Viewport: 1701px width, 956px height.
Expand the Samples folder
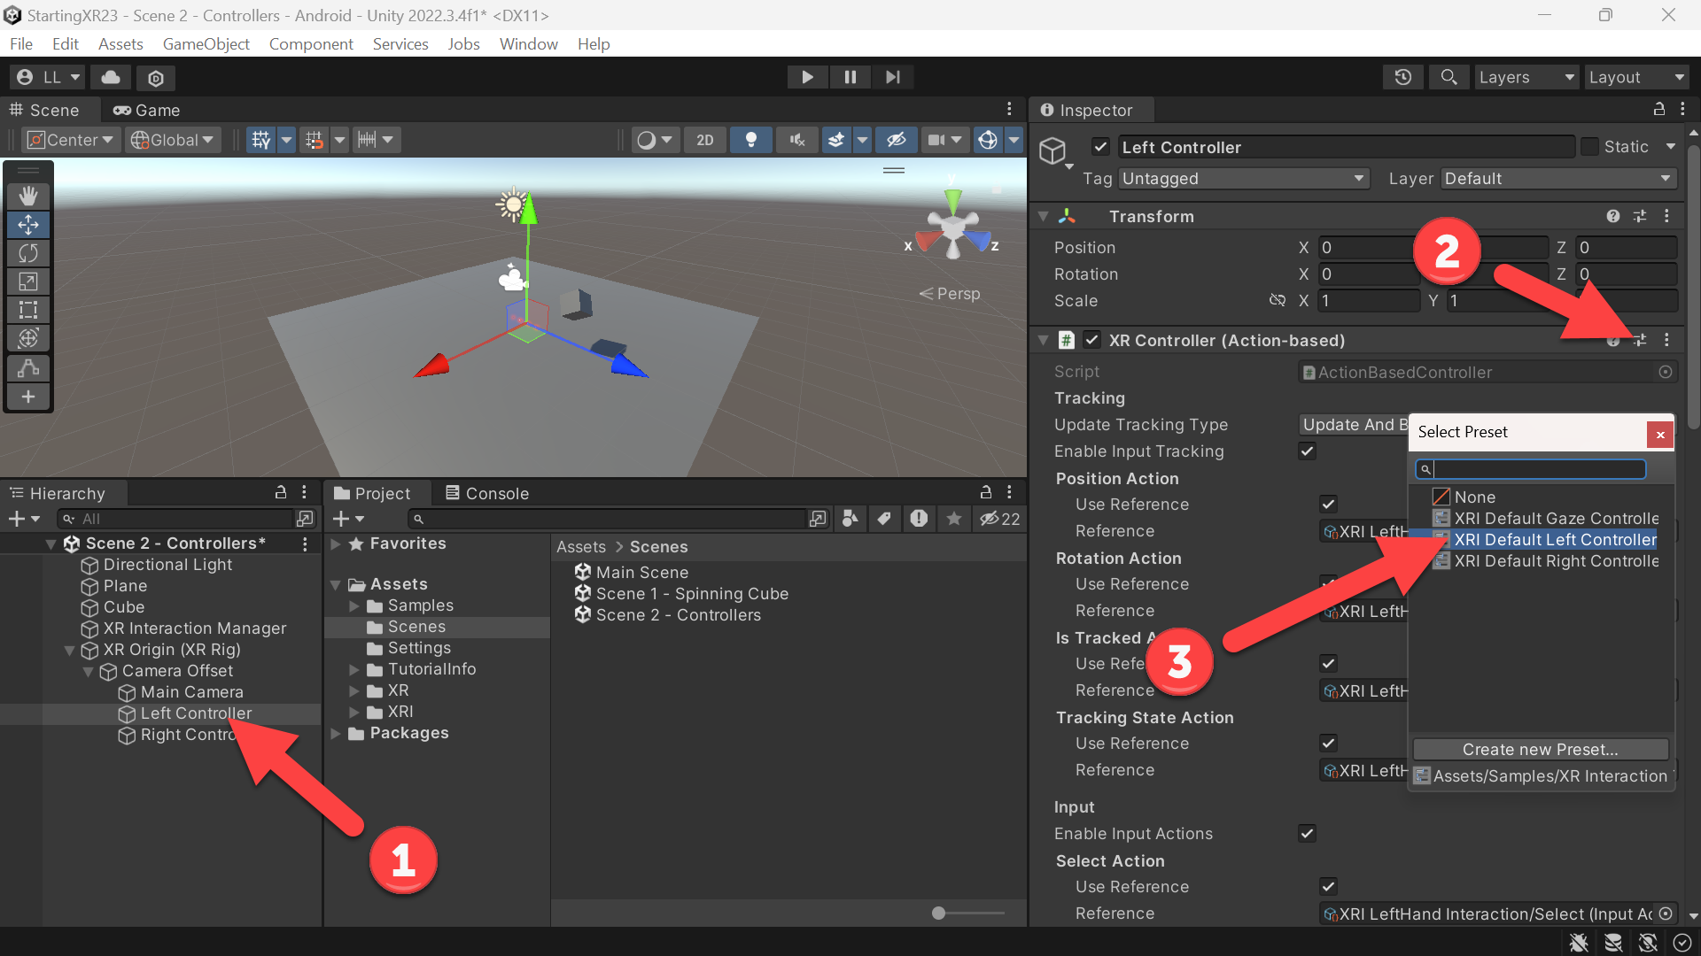click(354, 606)
